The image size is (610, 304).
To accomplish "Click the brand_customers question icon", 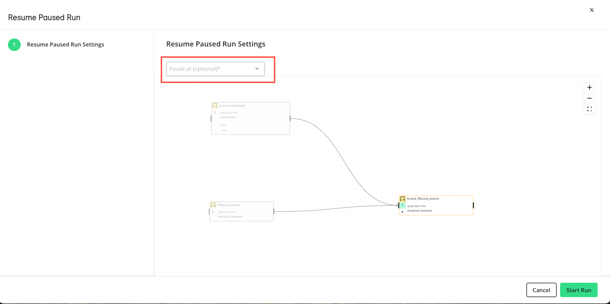I will [x=215, y=106].
